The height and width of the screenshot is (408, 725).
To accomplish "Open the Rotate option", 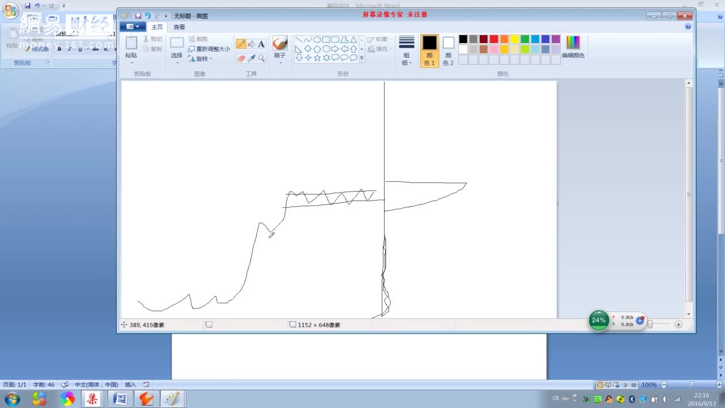I will coord(200,58).
